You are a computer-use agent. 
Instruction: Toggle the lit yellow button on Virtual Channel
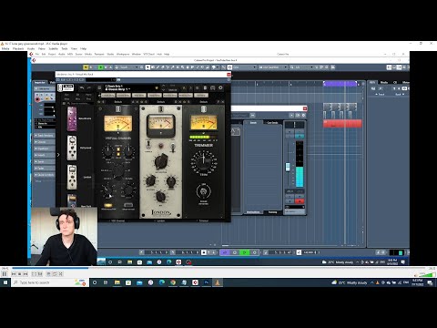(x=107, y=206)
